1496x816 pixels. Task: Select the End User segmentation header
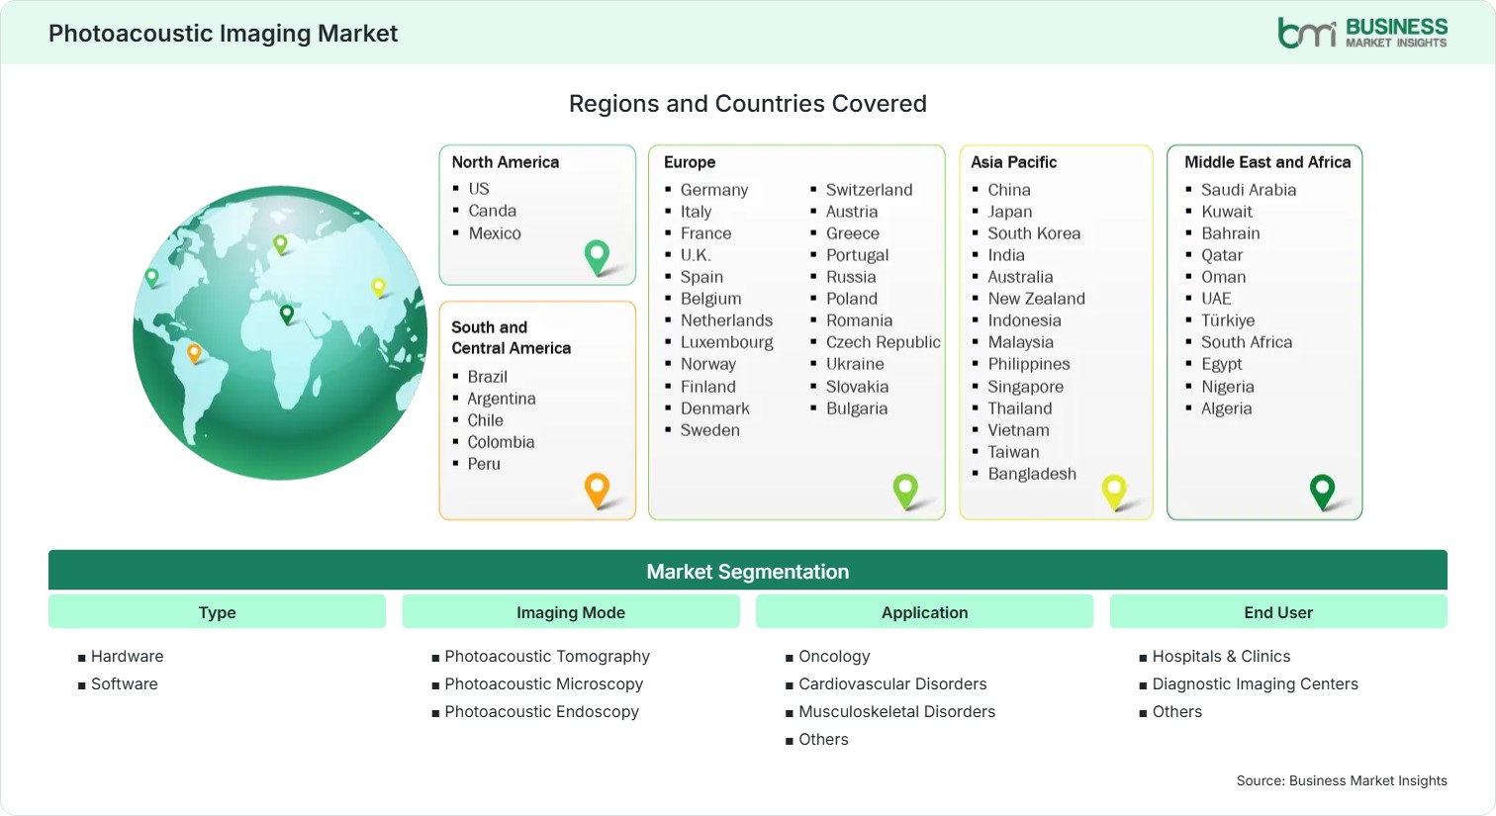point(1278,612)
